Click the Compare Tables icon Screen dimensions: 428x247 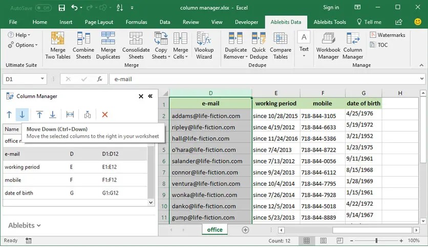[x=280, y=39]
